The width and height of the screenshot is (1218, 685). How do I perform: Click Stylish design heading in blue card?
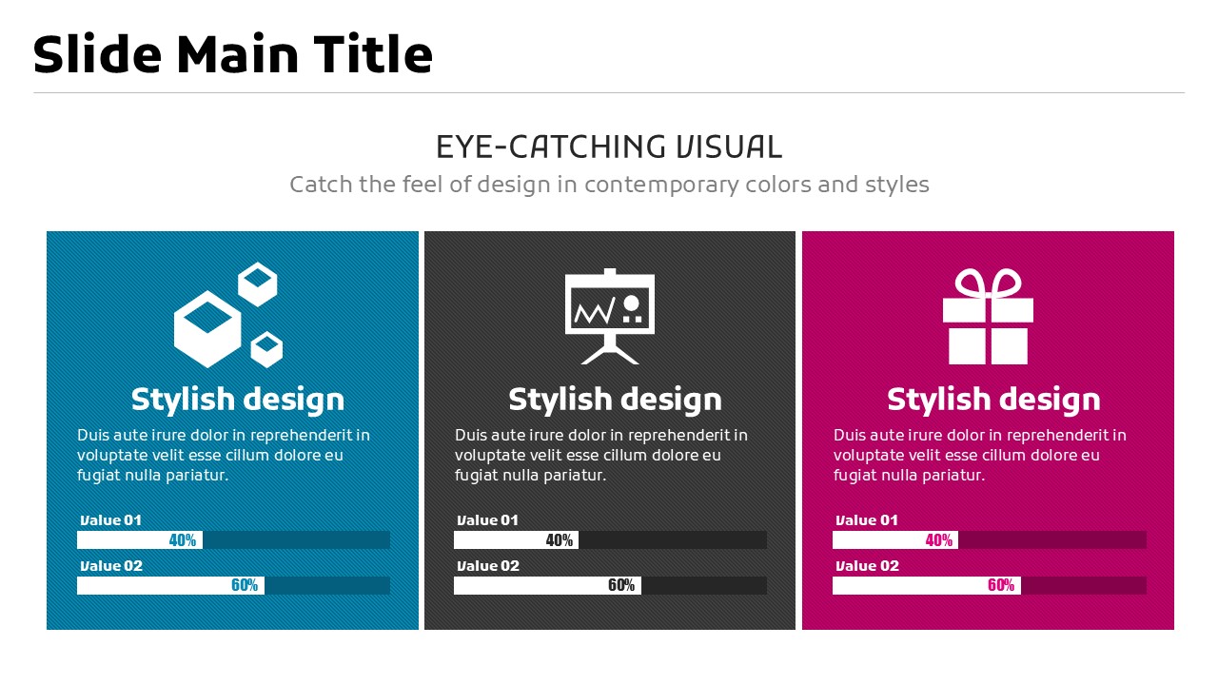tap(238, 400)
